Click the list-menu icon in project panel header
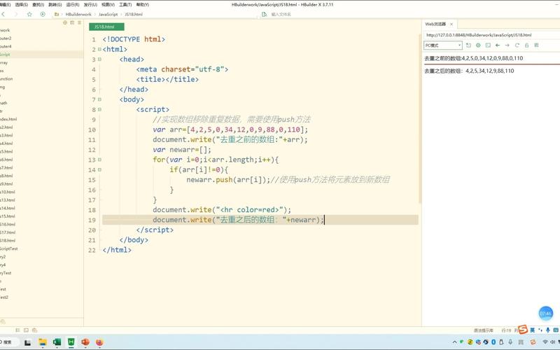Screen dimensions: 560x350 coord(79,22)
